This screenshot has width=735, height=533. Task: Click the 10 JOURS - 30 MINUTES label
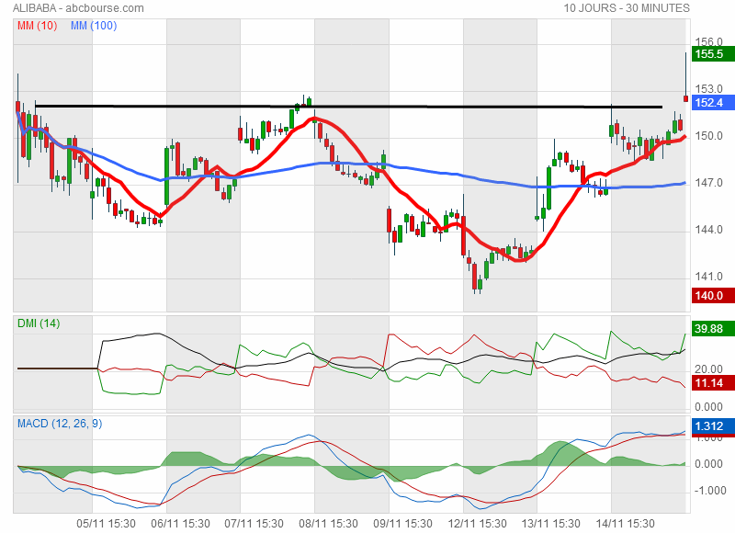[627, 8]
